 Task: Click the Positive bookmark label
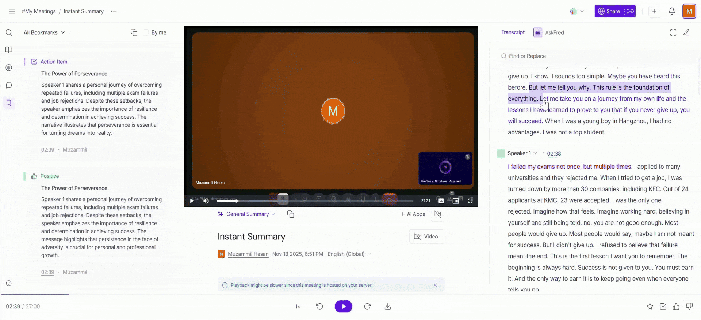pos(50,176)
